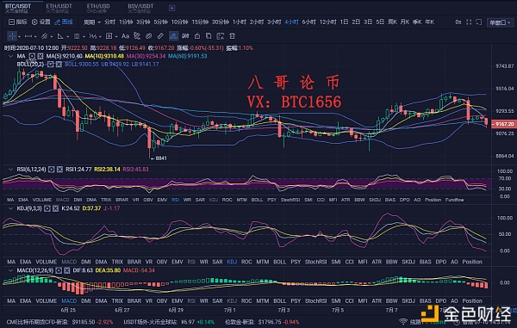Open the 周期 period dropdown
Image resolution: width=517 pixels, height=328 pixels.
pyautogui.click(x=91, y=22)
